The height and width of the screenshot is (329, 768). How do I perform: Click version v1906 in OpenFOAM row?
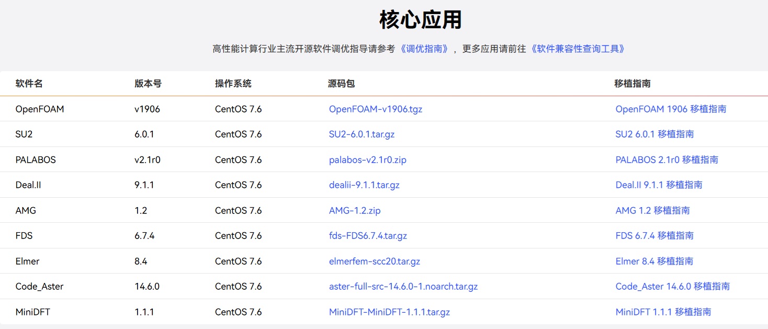tap(147, 109)
